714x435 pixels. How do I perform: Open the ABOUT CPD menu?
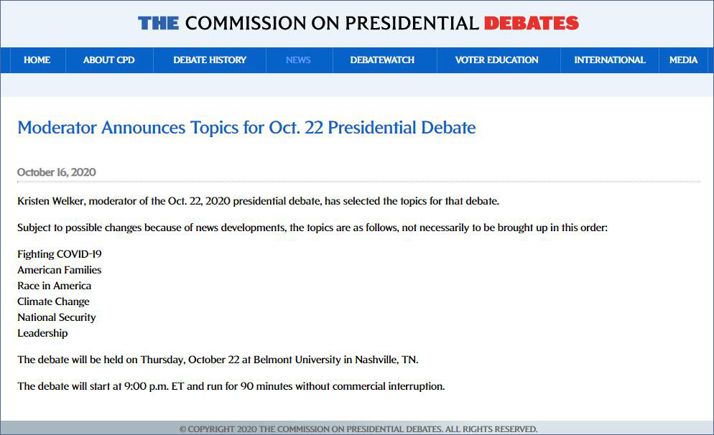(x=108, y=60)
